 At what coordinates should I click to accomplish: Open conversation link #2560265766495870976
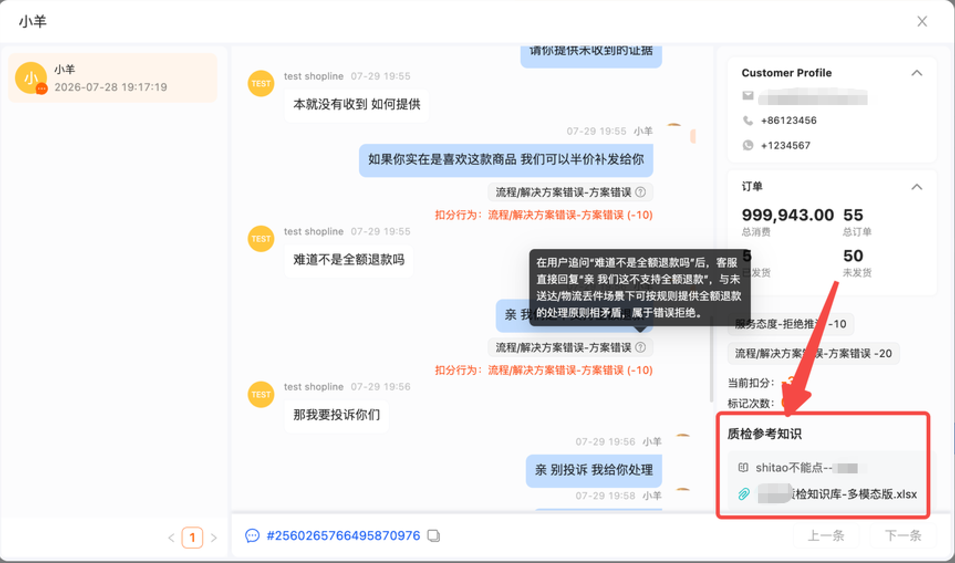[x=344, y=535]
